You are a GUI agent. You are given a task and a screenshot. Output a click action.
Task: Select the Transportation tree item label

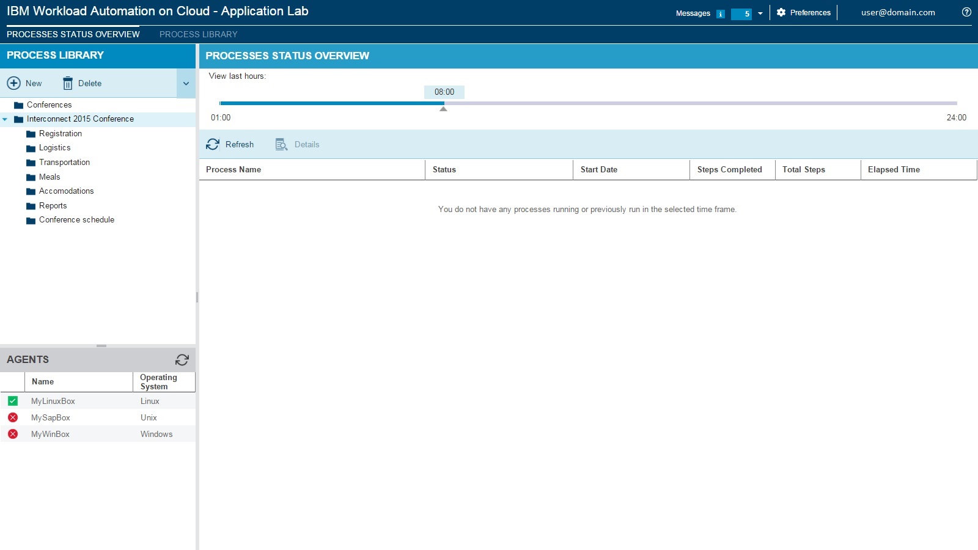point(64,163)
